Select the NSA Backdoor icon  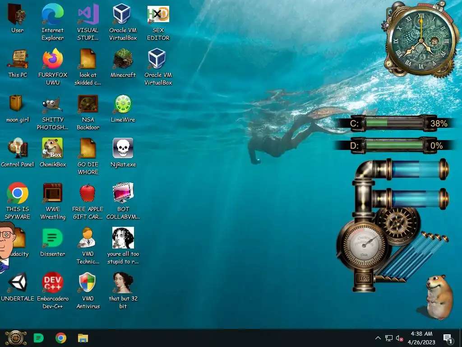pyautogui.click(x=88, y=112)
